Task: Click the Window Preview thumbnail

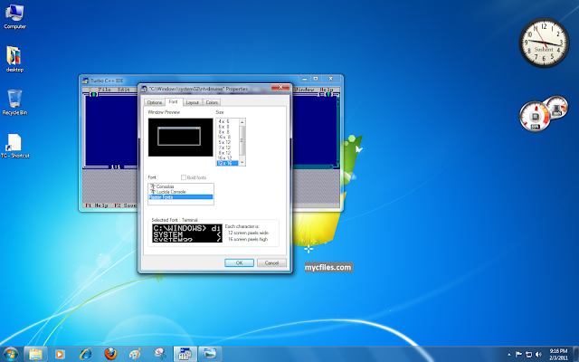Action: tap(181, 138)
